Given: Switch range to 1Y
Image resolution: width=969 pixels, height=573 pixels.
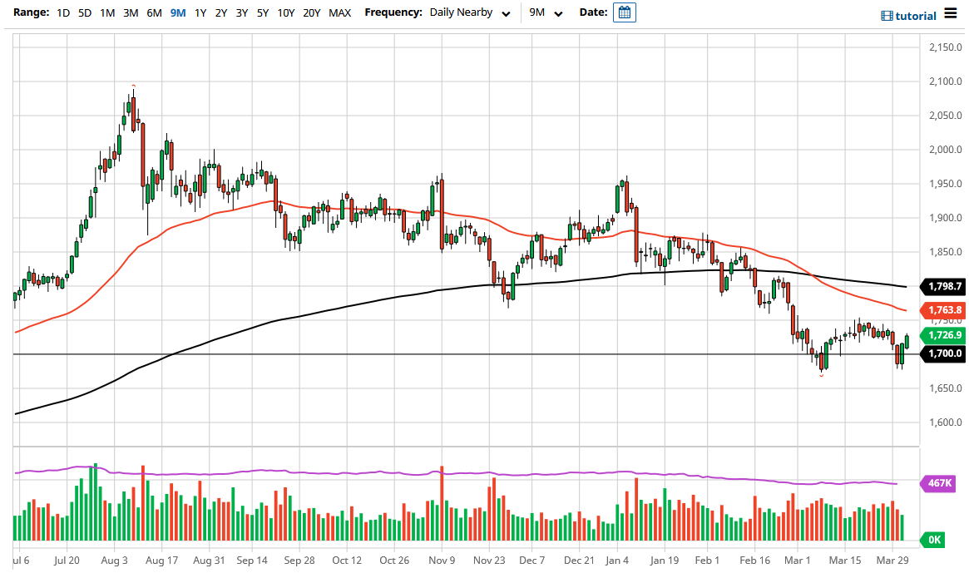Looking at the screenshot, I should point(200,12).
